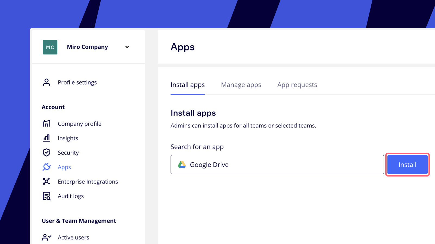Screen dimensions: 435x244
Task: Go to the Insights text link
Action: pyautogui.click(x=68, y=138)
